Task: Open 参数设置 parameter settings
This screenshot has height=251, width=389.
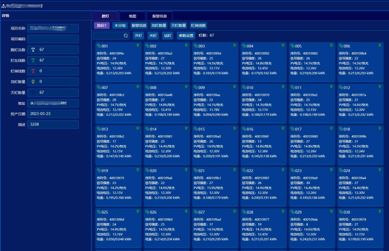Action: (x=186, y=36)
